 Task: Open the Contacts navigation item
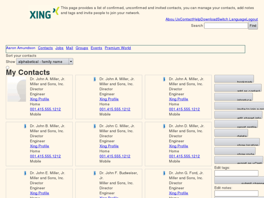tap(45, 48)
